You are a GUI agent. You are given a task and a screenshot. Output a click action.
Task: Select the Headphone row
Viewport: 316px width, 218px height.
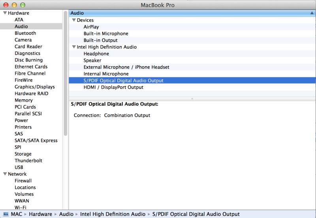192,54
